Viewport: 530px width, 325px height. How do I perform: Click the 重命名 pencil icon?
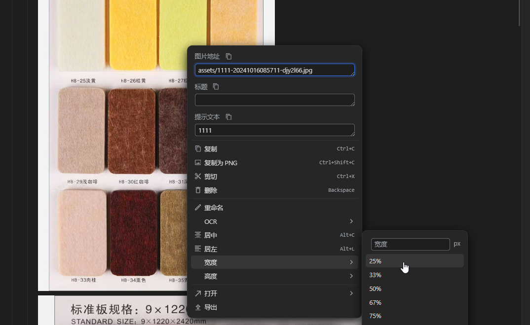click(198, 208)
